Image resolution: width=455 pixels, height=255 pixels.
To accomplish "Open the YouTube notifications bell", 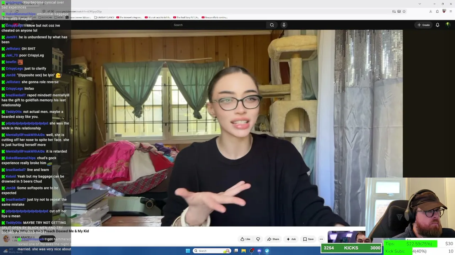I will [x=438, y=25].
